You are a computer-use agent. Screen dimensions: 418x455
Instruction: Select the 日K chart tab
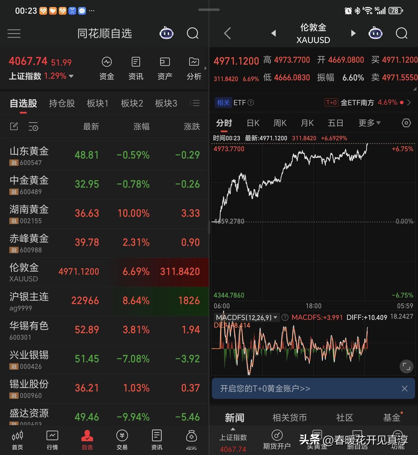(253, 123)
